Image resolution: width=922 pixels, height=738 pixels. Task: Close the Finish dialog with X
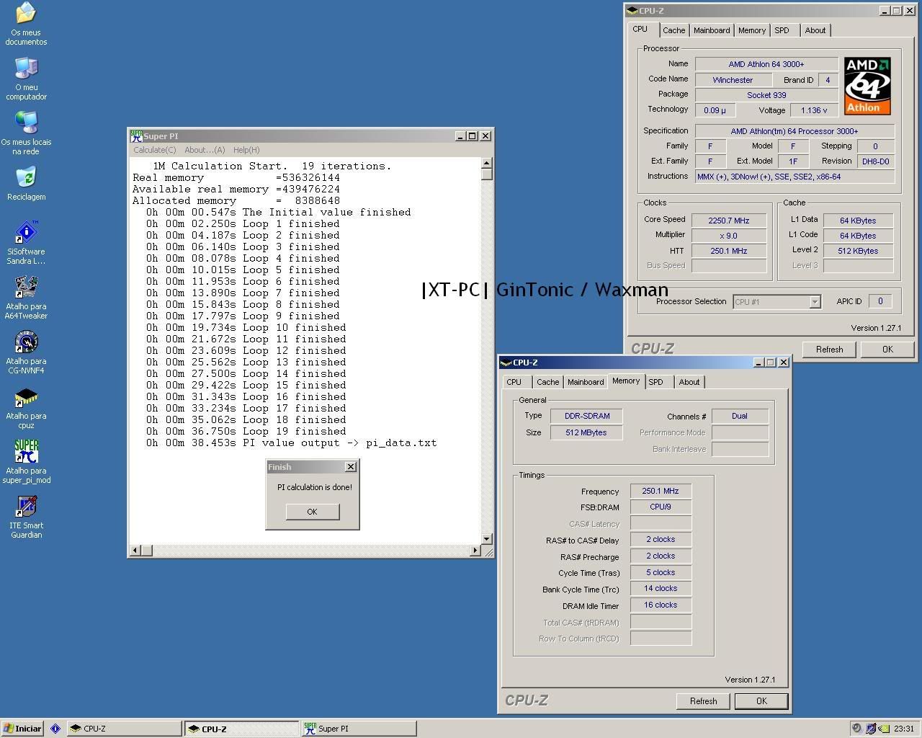pyautogui.click(x=351, y=467)
